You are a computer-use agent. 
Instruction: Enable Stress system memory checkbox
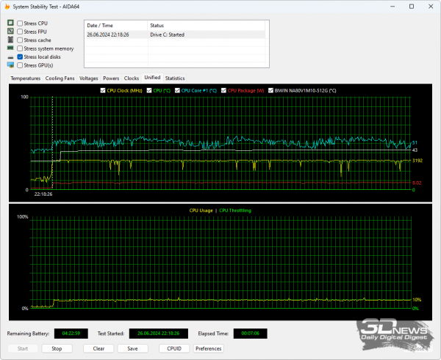tap(20, 48)
